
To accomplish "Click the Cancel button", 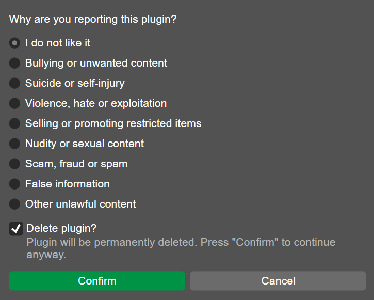I will [278, 281].
